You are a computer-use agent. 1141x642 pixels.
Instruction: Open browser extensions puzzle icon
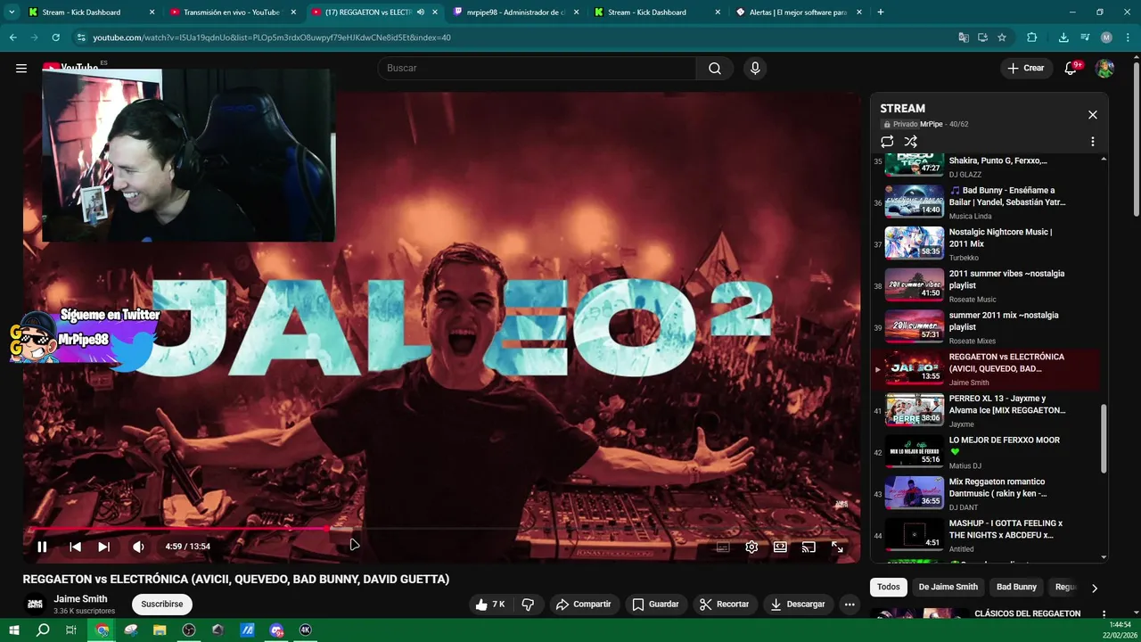1032,37
